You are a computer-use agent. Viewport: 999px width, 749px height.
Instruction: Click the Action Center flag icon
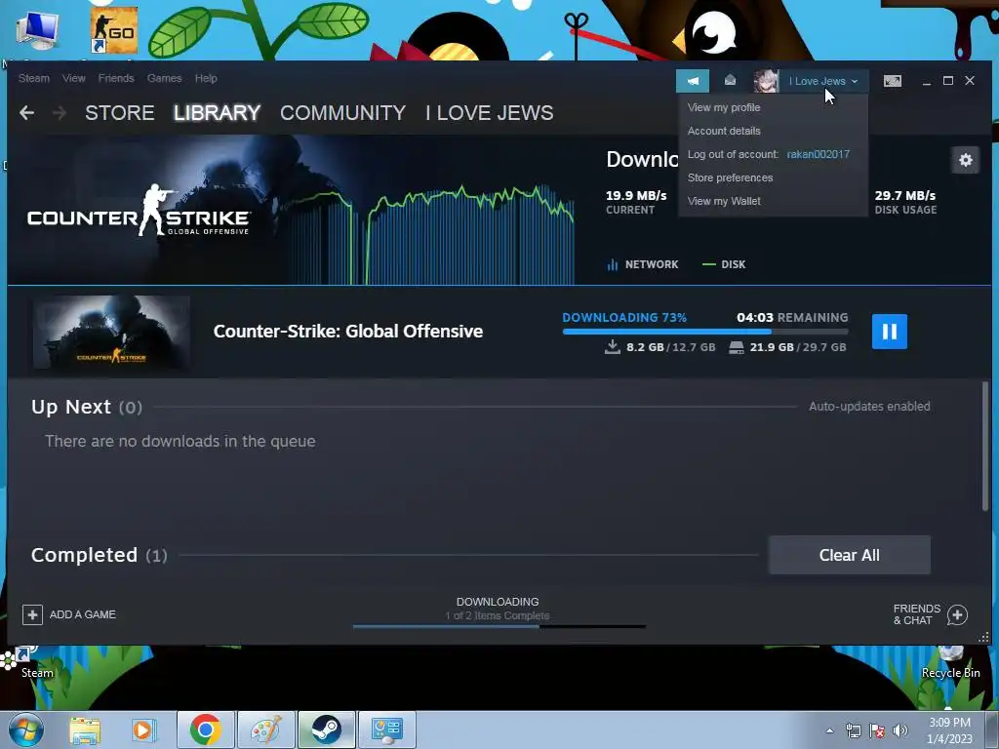pos(877,730)
